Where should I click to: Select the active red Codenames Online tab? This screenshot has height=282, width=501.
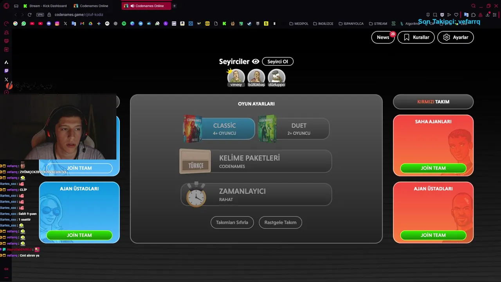pyautogui.click(x=146, y=6)
